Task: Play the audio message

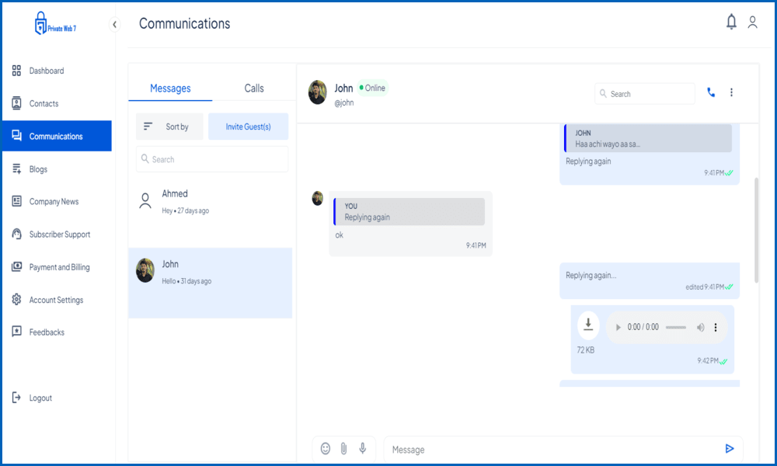Action: (x=618, y=328)
